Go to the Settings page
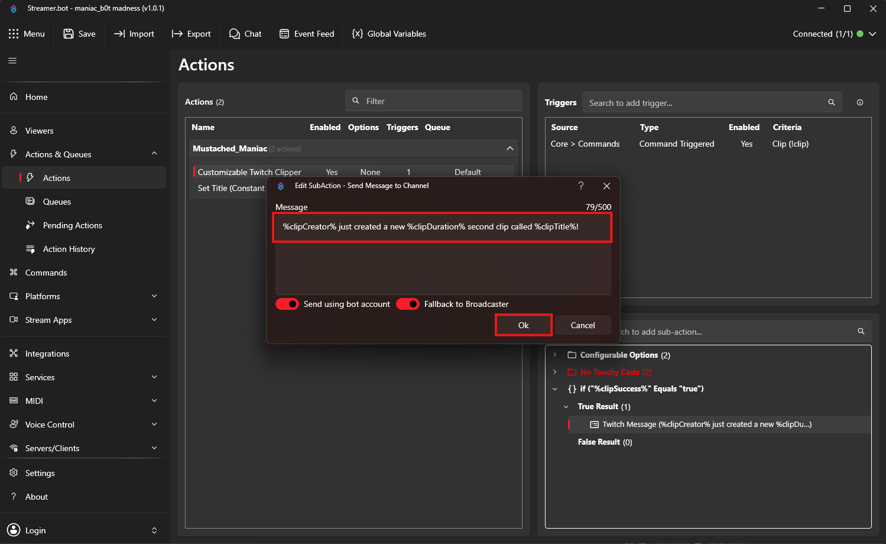The image size is (886, 544). click(40, 473)
